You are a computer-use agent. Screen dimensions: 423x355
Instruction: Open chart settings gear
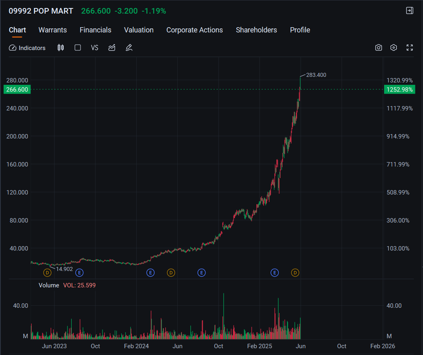[394, 48]
